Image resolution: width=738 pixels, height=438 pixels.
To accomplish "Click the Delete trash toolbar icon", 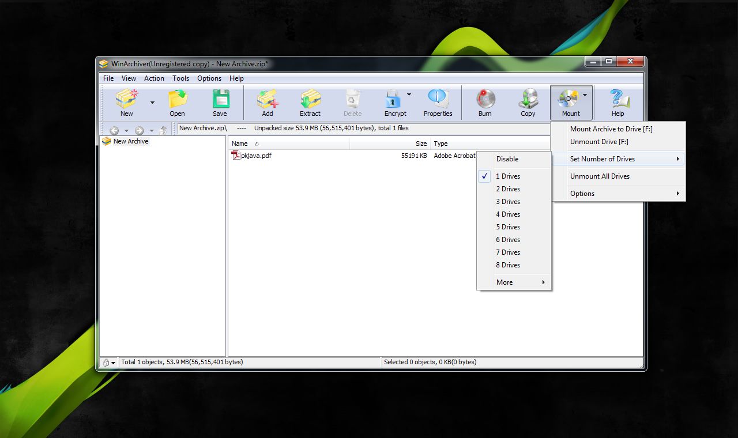I will click(353, 99).
